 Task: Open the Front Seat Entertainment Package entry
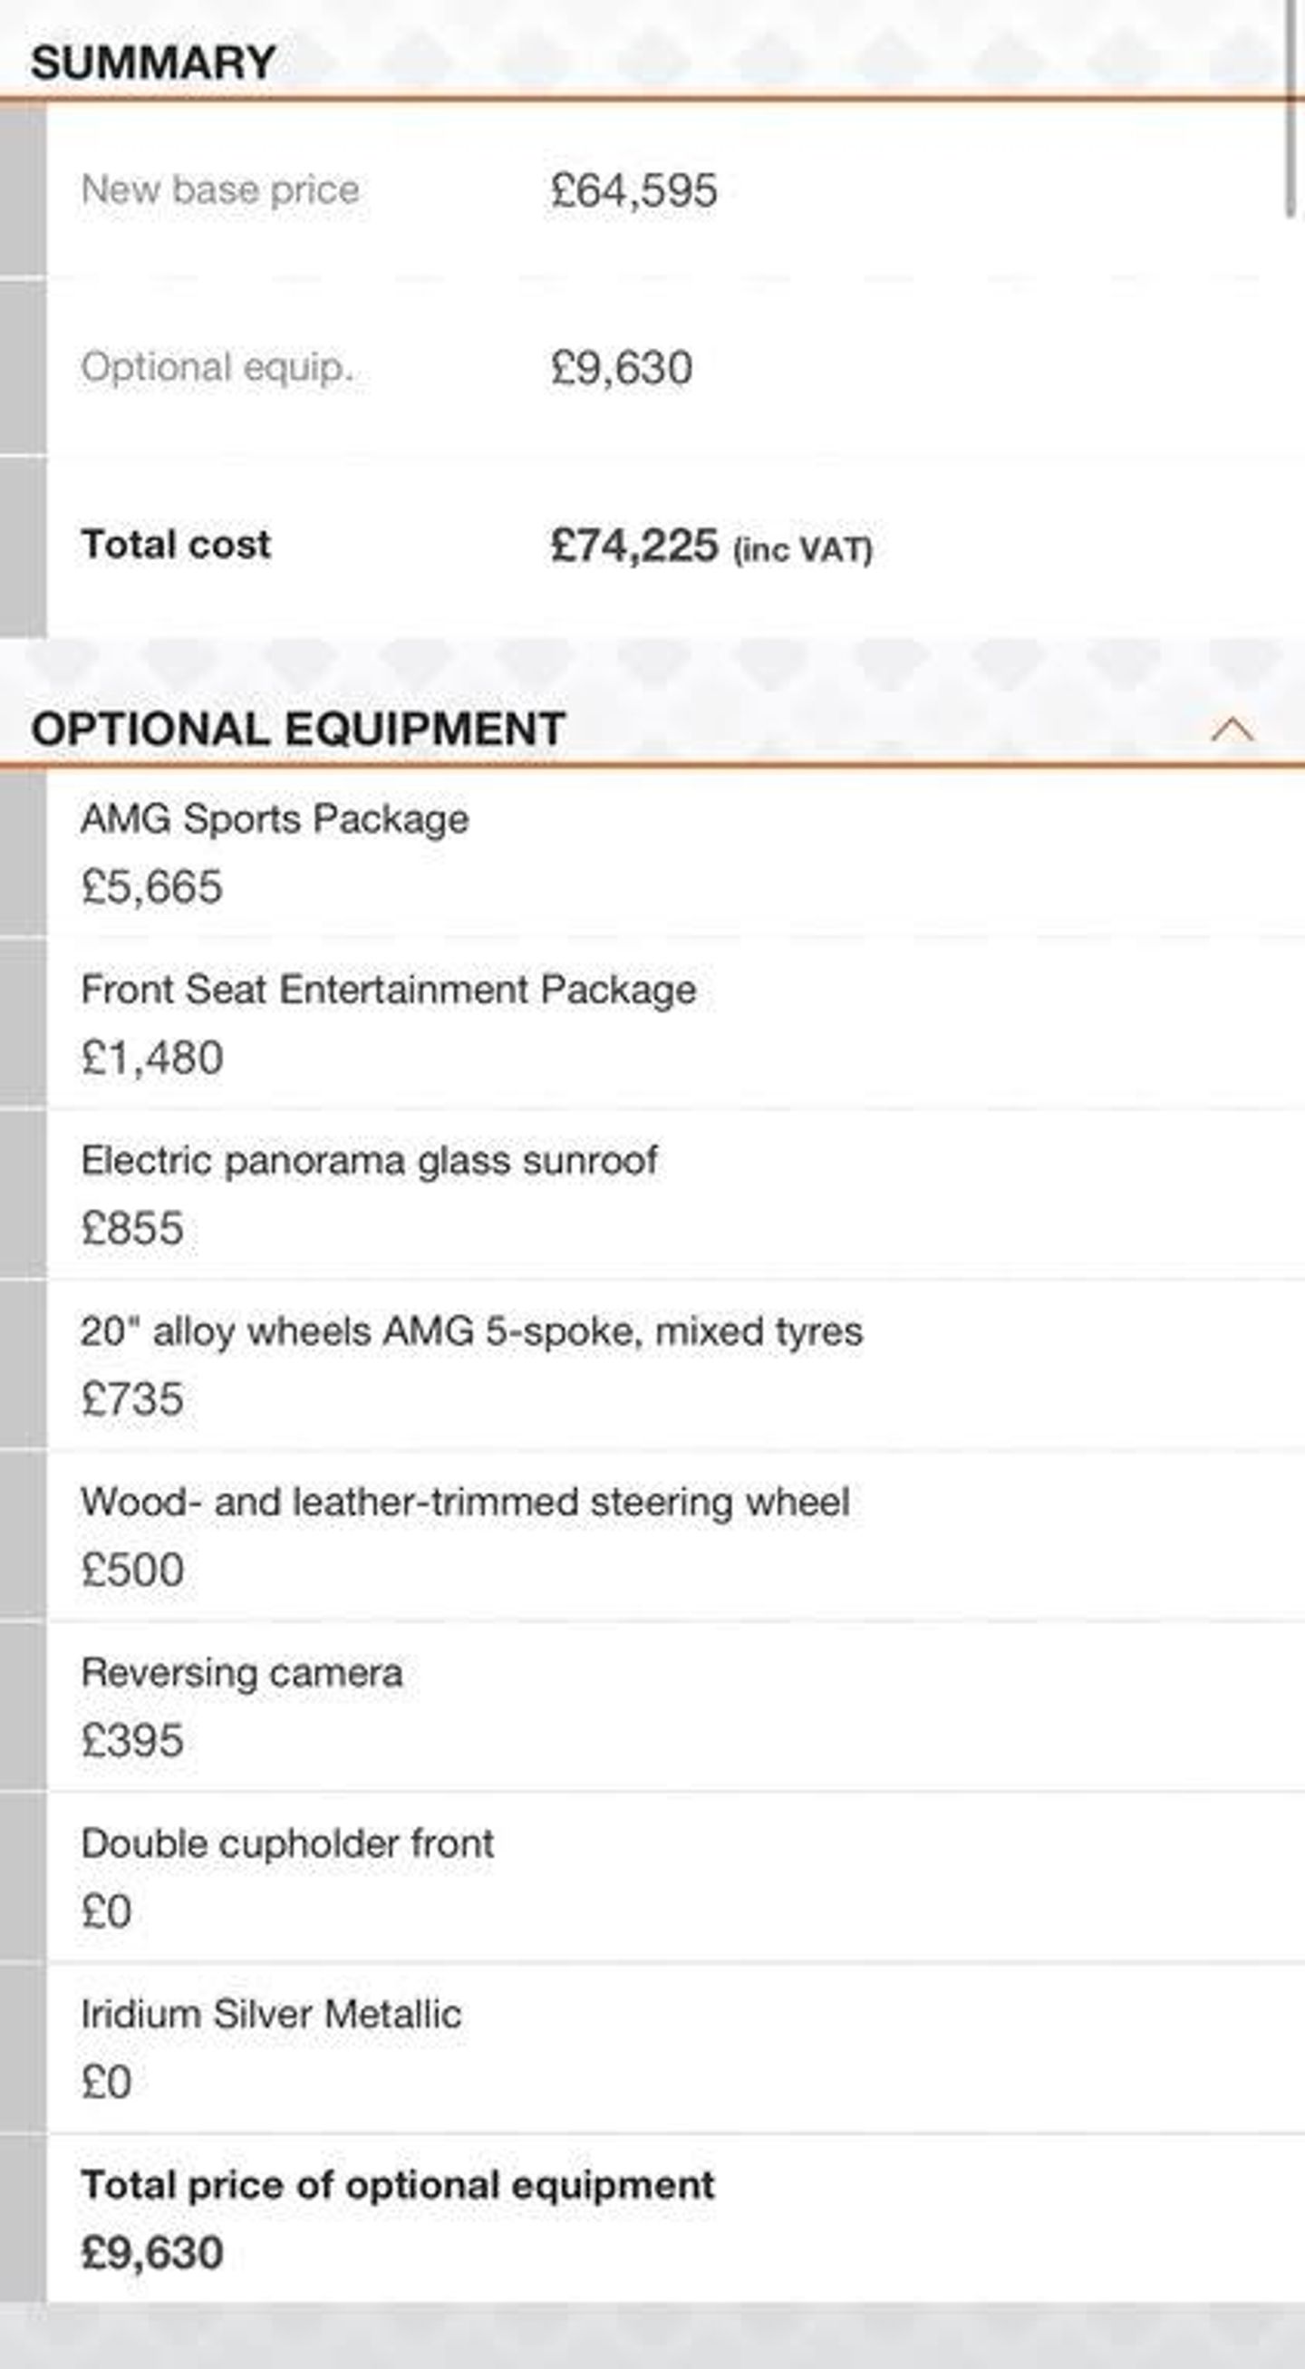388,991
